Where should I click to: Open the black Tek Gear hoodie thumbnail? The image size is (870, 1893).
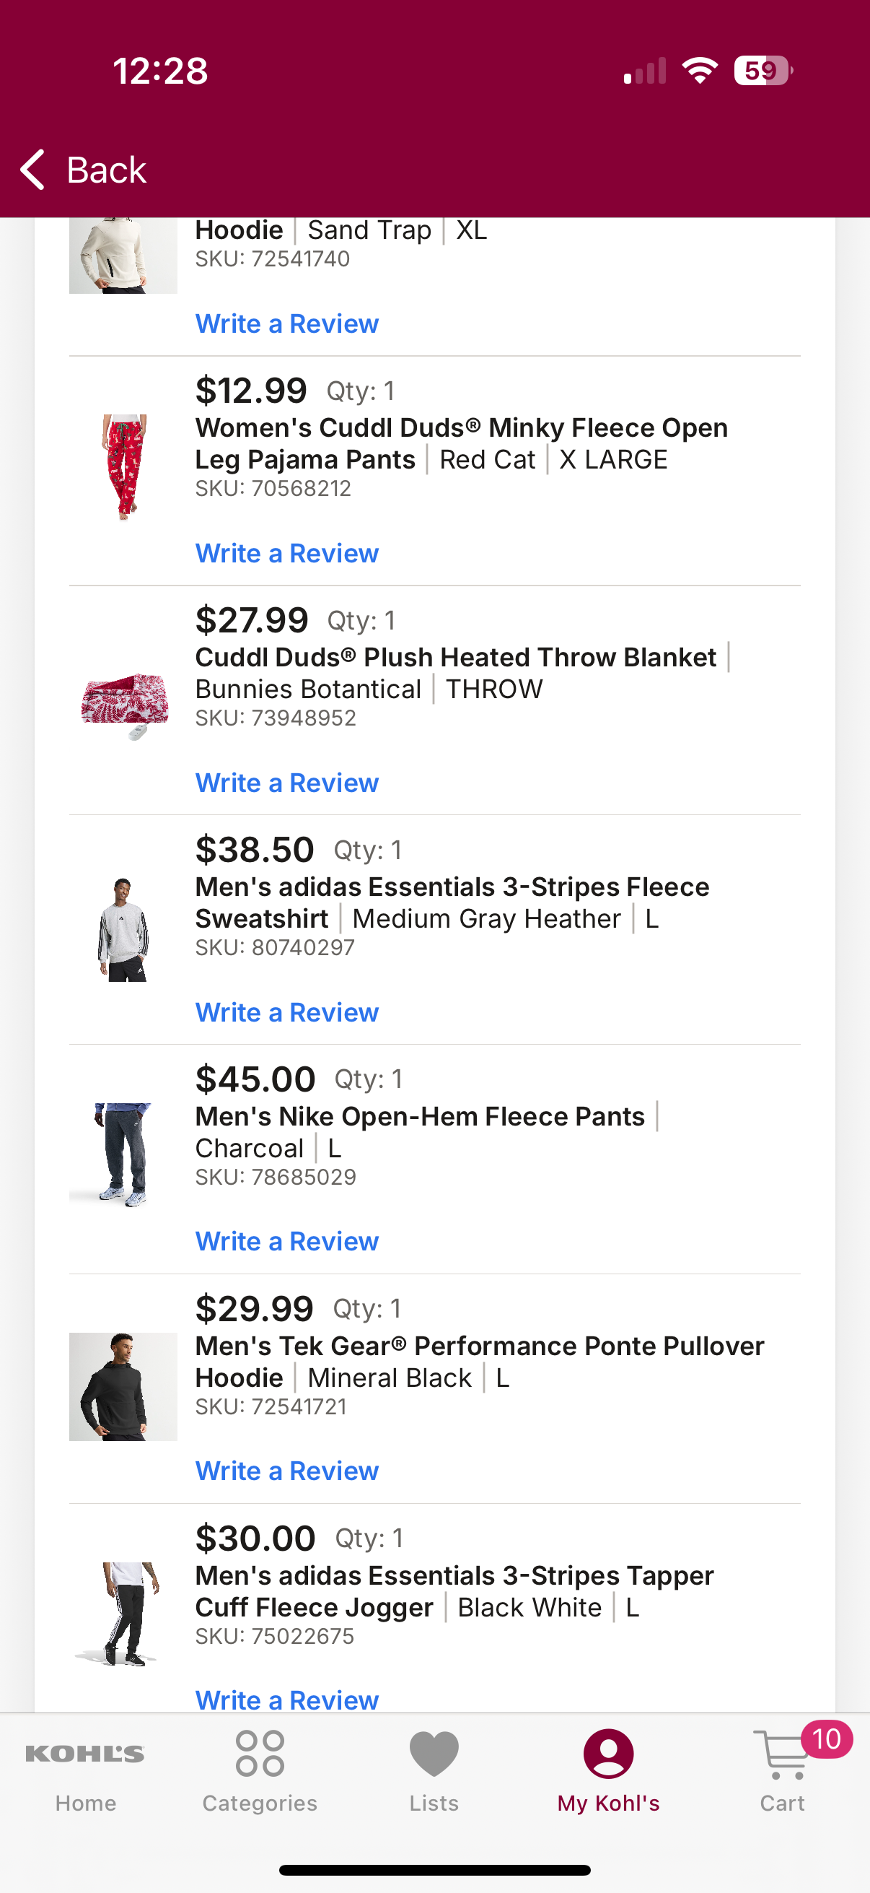123,1387
